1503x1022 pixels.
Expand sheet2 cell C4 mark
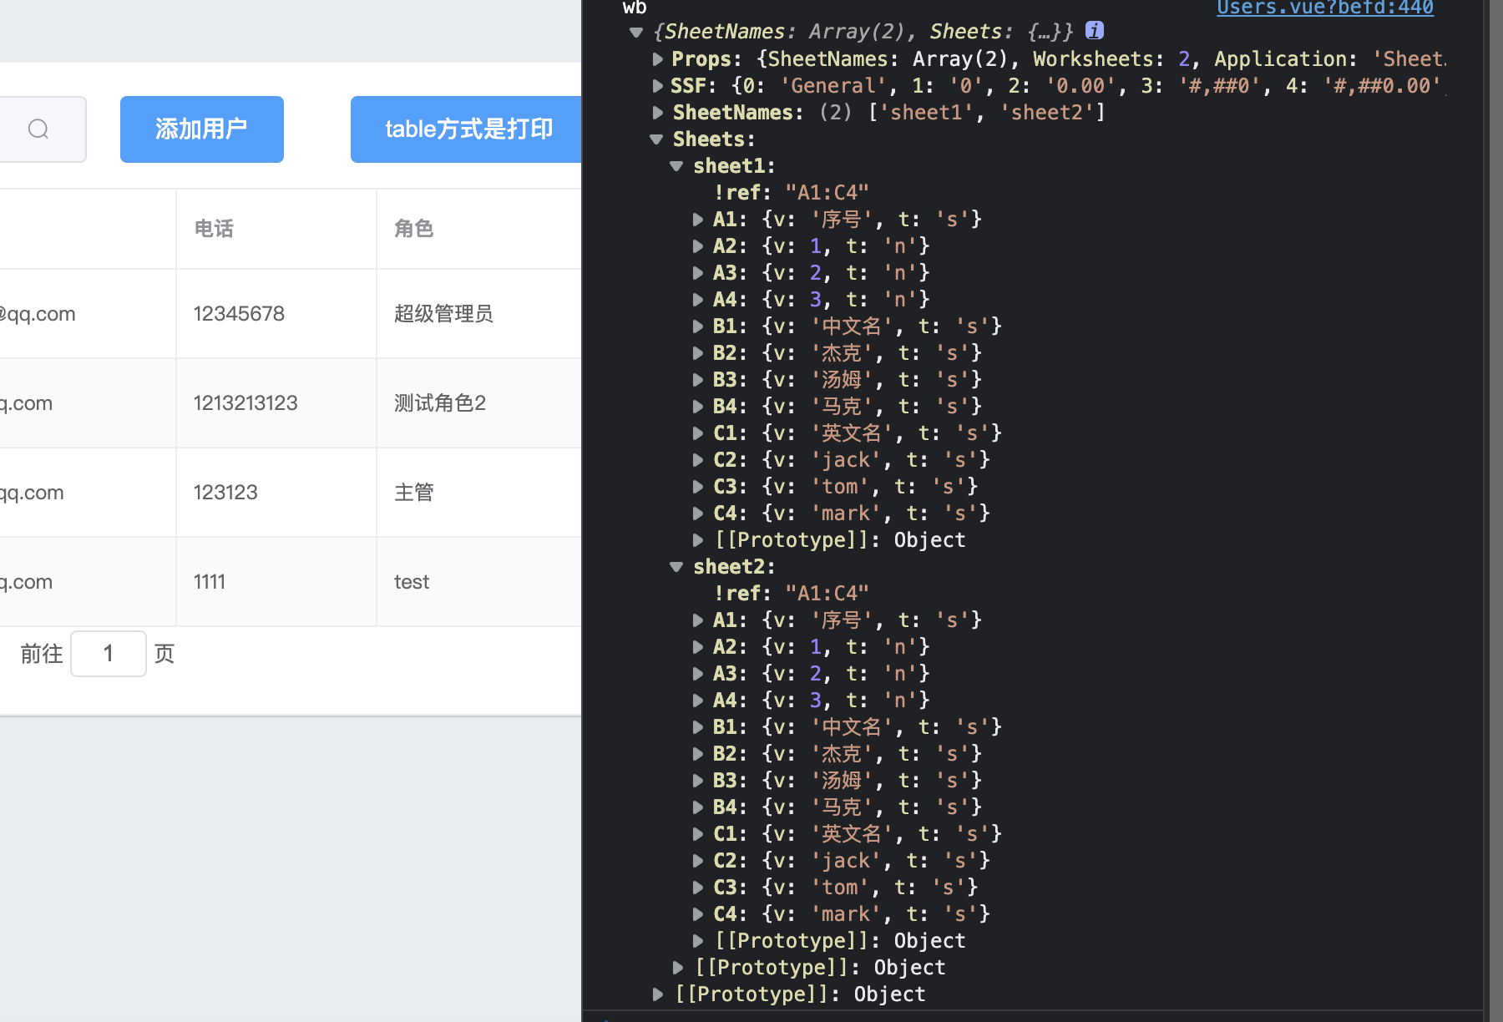coord(698,914)
